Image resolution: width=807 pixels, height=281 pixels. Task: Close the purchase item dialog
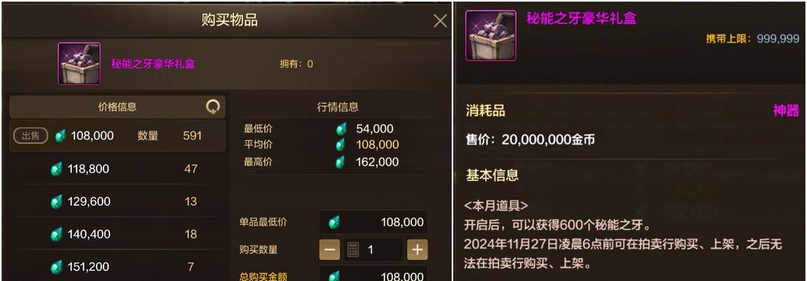(440, 21)
